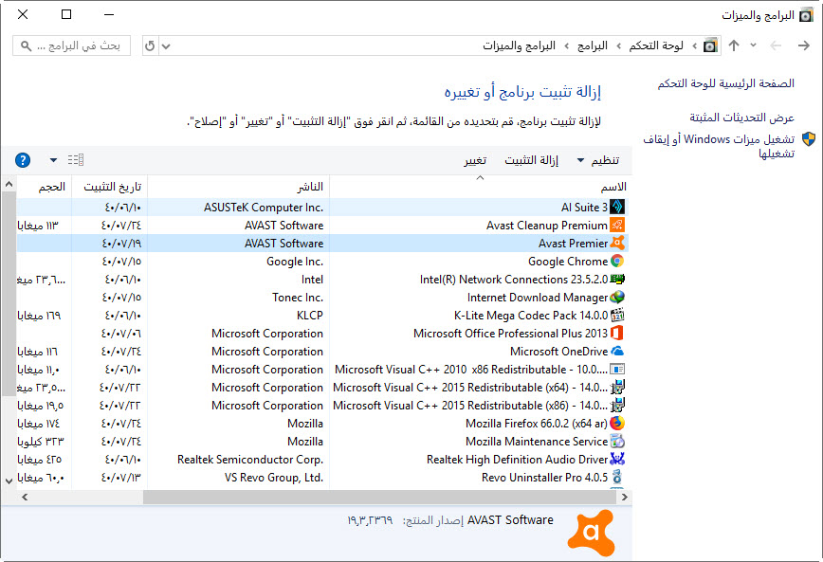The width and height of the screenshot is (823, 562).
Task: Go up one level with up arrow
Action: click(x=734, y=45)
